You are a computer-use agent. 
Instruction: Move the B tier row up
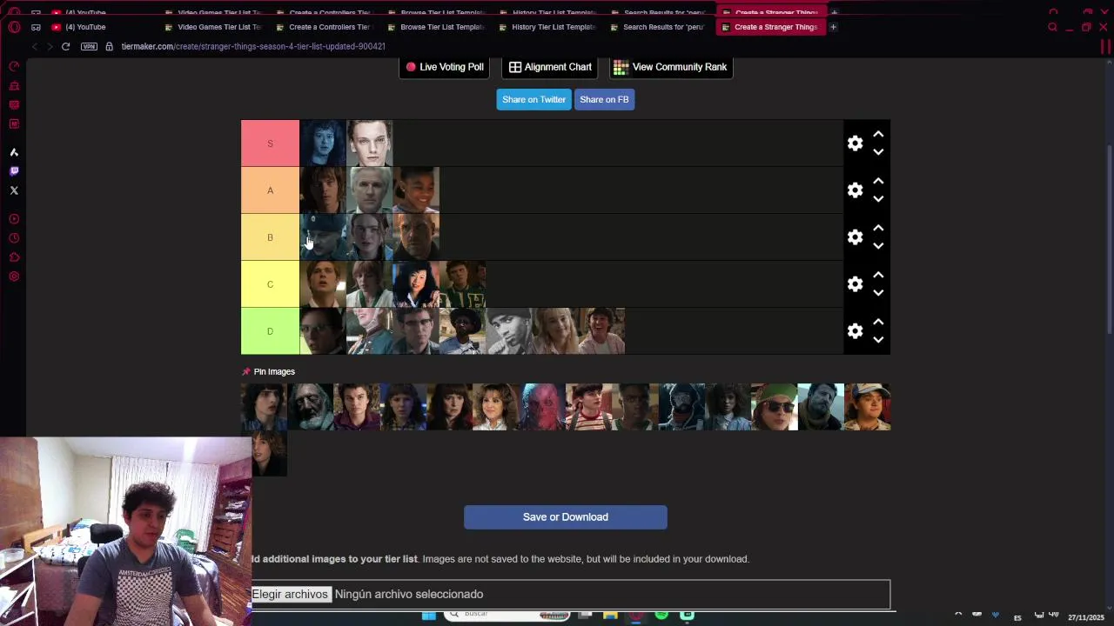[x=878, y=229]
